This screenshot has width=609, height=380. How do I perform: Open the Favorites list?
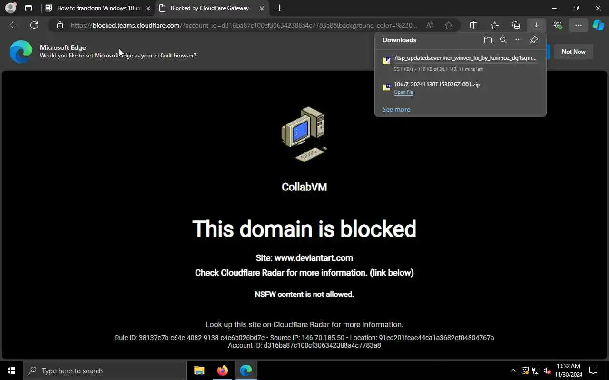[x=495, y=25]
